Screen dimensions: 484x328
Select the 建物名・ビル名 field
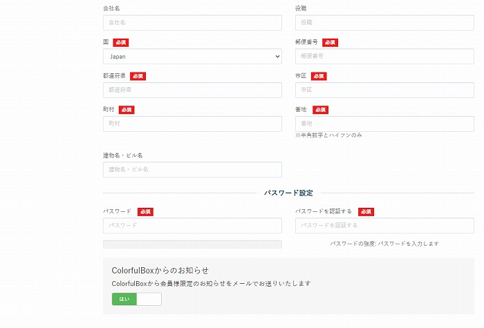192,170
